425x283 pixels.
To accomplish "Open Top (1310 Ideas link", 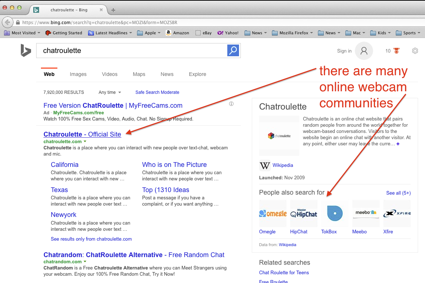I will click(x=166, y=190).
